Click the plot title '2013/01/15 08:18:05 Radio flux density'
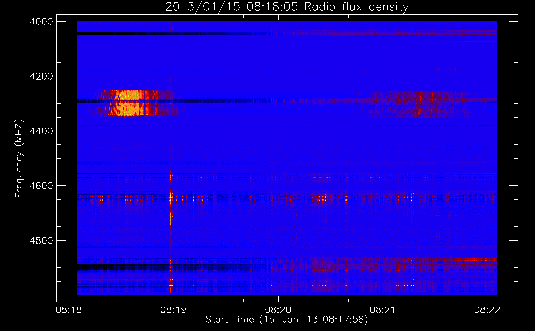535x331 pixels. [x=287, y=7]
